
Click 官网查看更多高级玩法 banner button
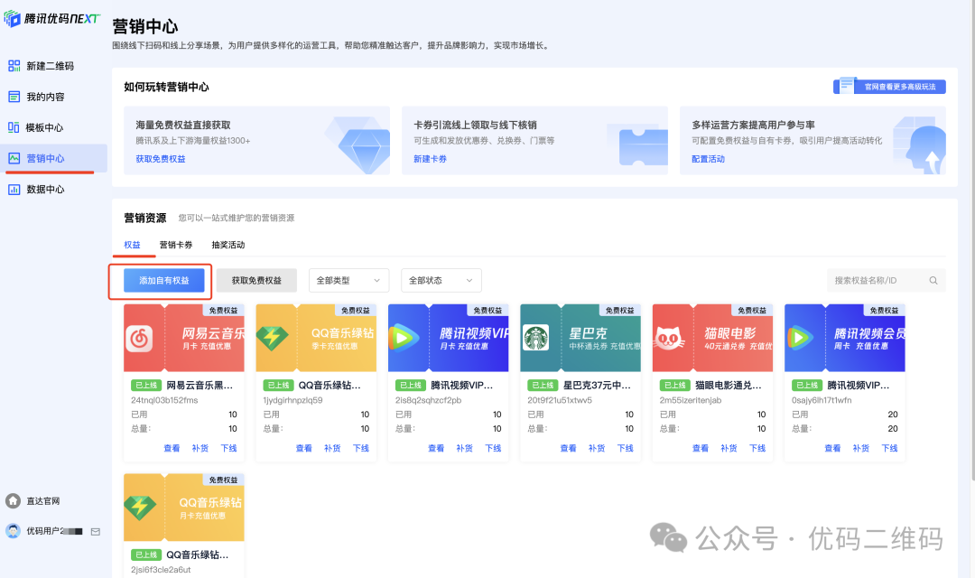pos(889,87)
